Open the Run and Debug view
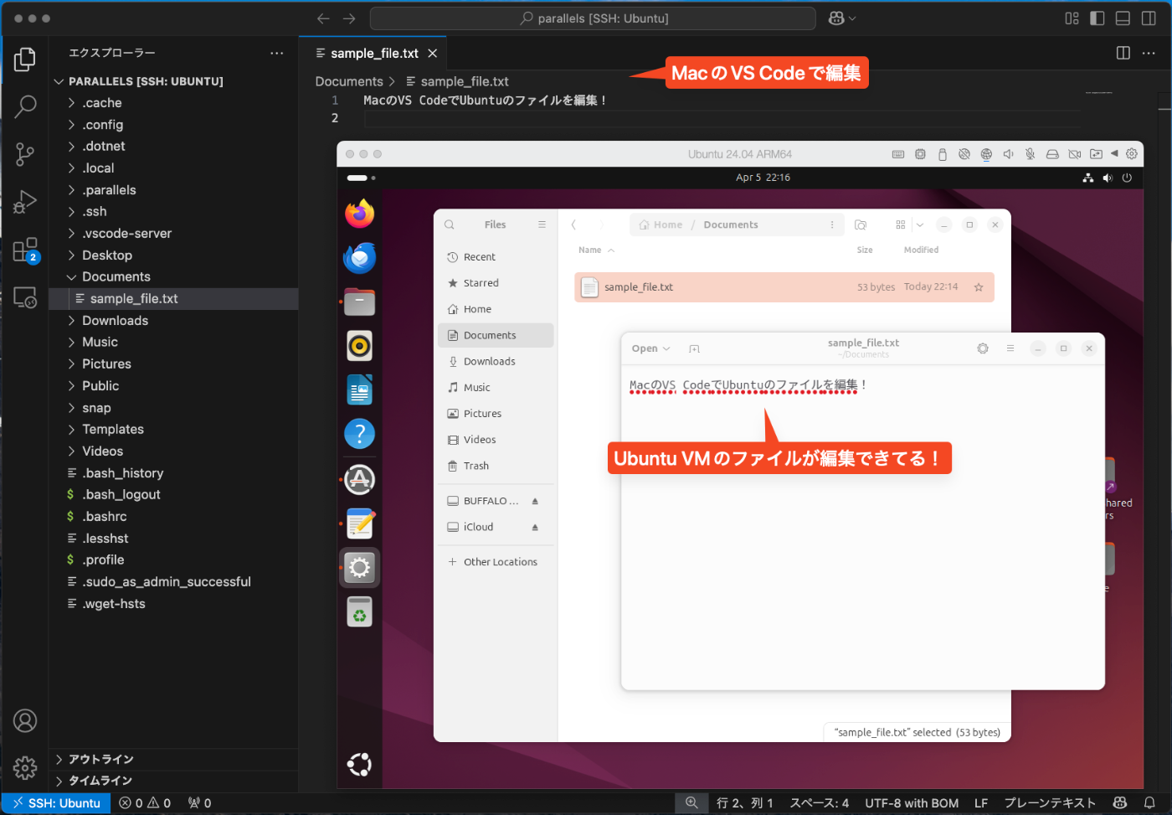 click(x=25, y=202)
